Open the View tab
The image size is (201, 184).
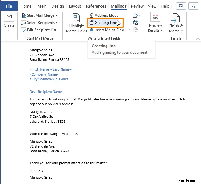(x=152, y=6)
